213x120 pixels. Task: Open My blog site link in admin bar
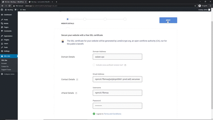9,10
